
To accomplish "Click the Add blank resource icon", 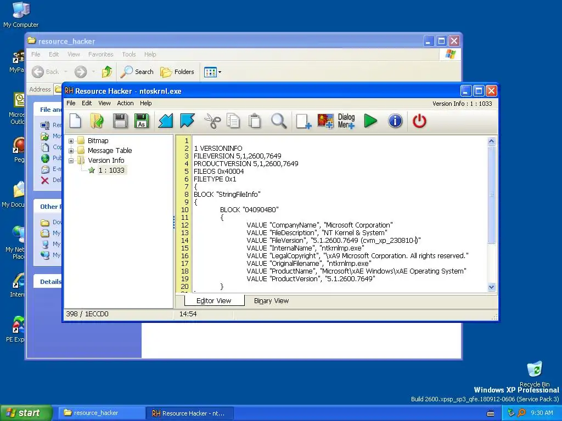I will (x=304, y=121).
